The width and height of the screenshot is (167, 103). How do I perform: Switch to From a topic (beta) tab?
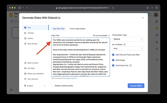[77, 29]
